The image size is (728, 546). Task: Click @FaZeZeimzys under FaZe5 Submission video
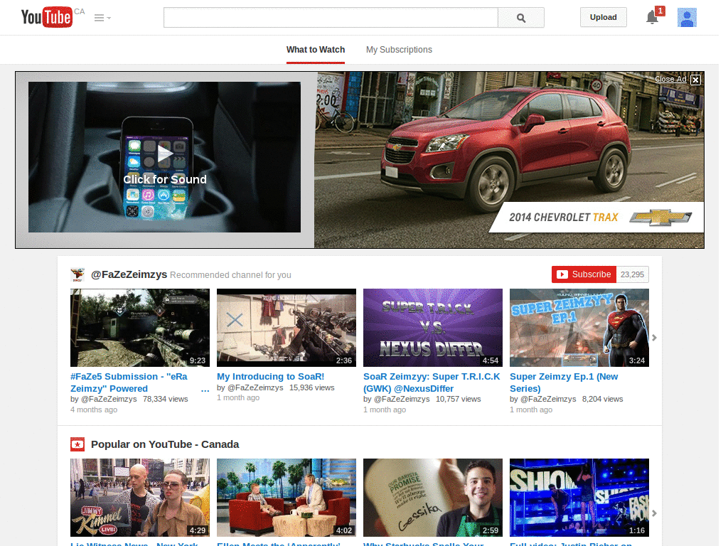(x=109, y=400)
